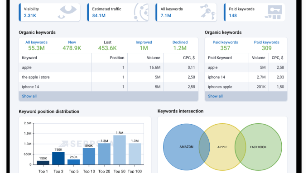Click the 201K paid volume cell

pyautogui.click(x=261, y=87)
